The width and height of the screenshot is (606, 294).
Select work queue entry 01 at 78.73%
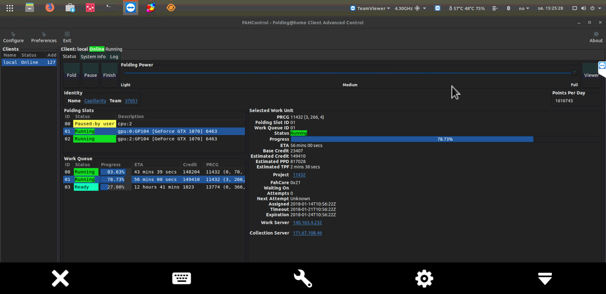(x=154, y=179)
